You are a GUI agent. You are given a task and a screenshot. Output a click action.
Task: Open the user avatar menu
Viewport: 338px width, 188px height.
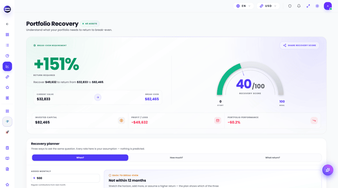click(x=328, y=6)
